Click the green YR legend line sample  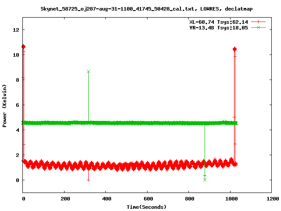pos(258,27)
